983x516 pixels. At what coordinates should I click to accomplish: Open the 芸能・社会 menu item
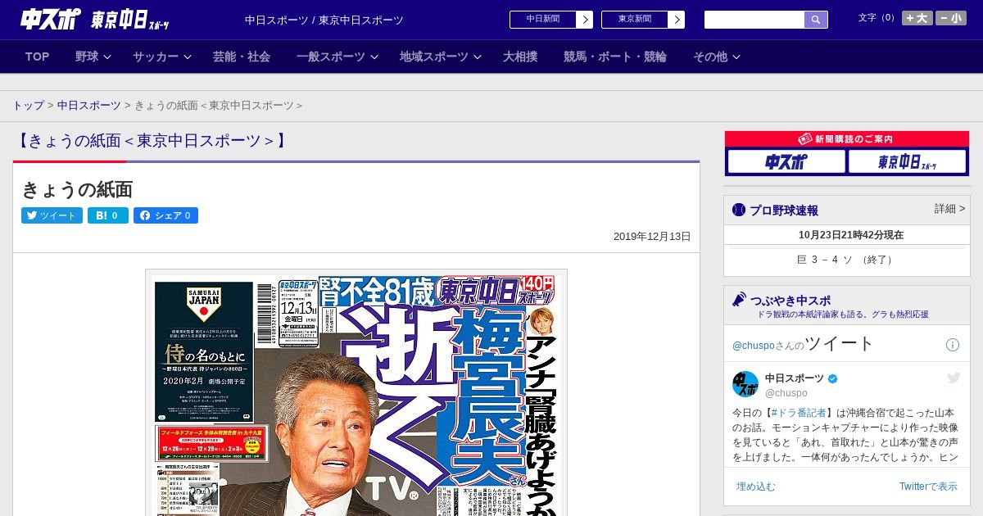(x=242, y=57)
